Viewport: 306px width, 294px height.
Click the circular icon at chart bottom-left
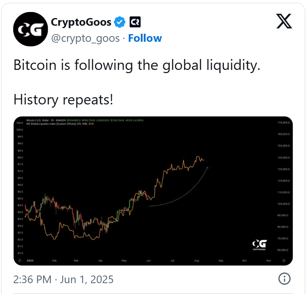[x=19, y=260]
